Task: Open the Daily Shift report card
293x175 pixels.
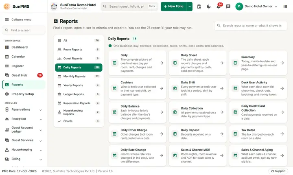Action: click(x=198, y=88)
